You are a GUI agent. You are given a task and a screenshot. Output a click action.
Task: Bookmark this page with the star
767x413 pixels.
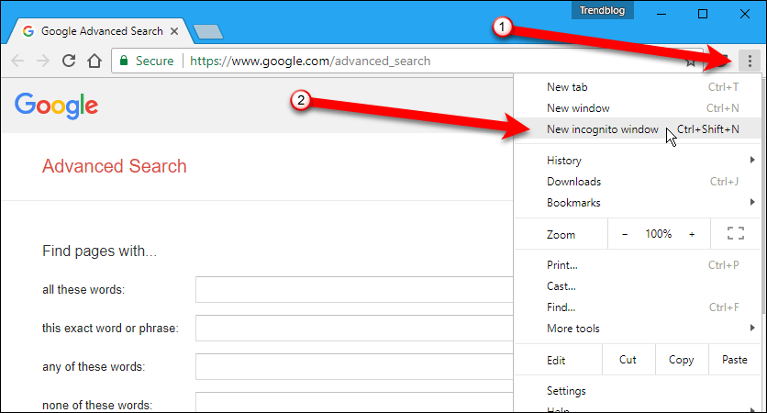coord(691,61)
